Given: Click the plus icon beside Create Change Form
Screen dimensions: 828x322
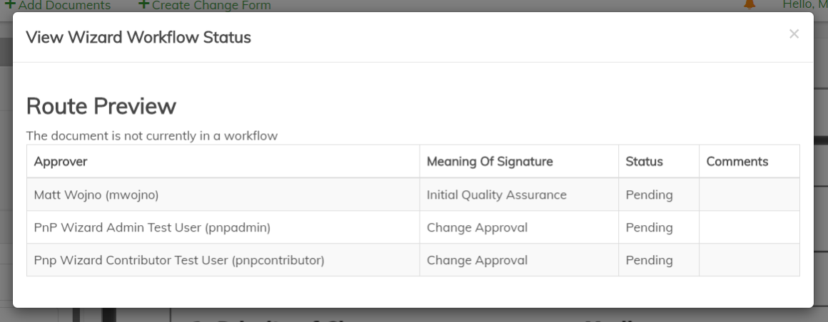Looking at the screenshot, I should click(143, 4).
